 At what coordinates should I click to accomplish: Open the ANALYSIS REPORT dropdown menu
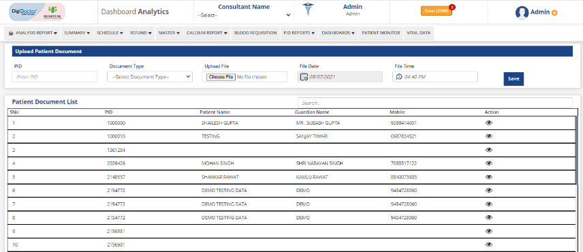pyautogui.click(x=33, y=33)
